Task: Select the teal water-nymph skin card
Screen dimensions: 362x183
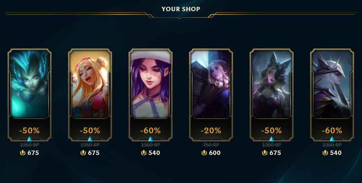Action: pyautogui.click(x=30, y=95)
